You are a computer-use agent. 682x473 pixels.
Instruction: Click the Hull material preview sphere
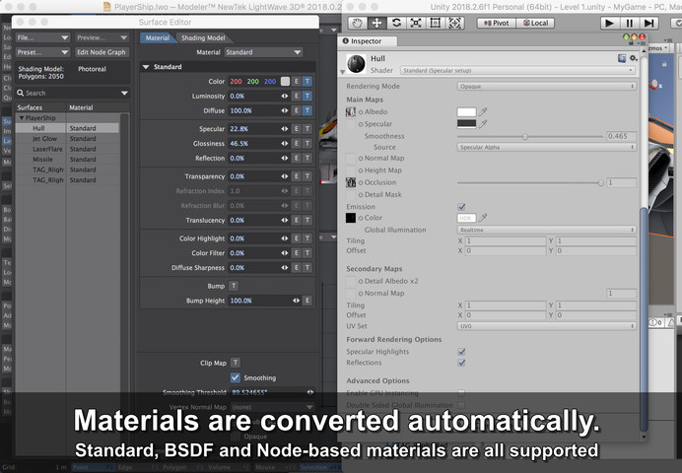(356, 64)
